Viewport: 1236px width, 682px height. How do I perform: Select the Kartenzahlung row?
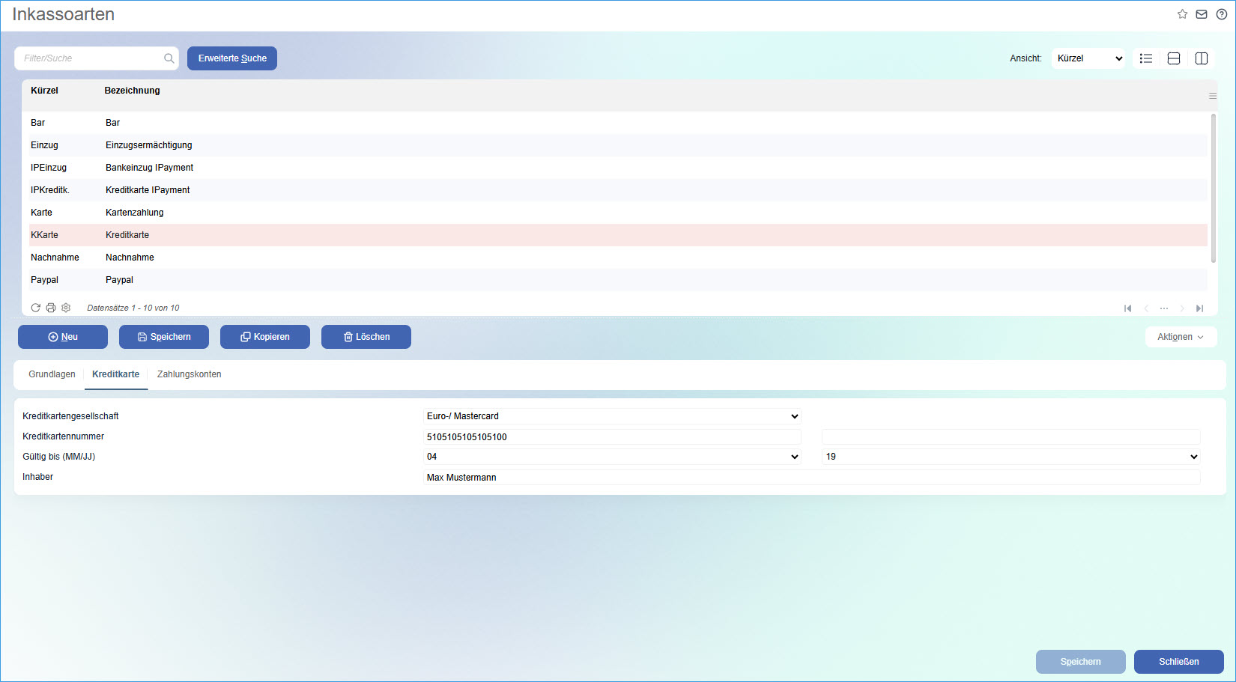618,213
